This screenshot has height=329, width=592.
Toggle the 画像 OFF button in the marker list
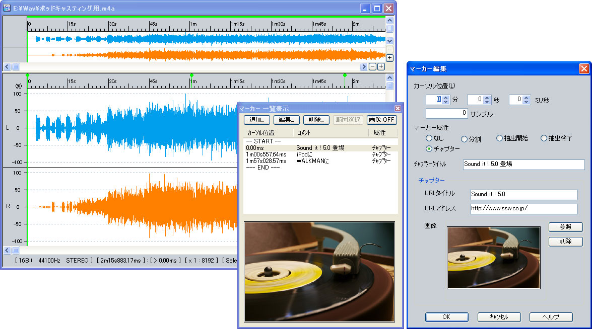coord(381,119)
